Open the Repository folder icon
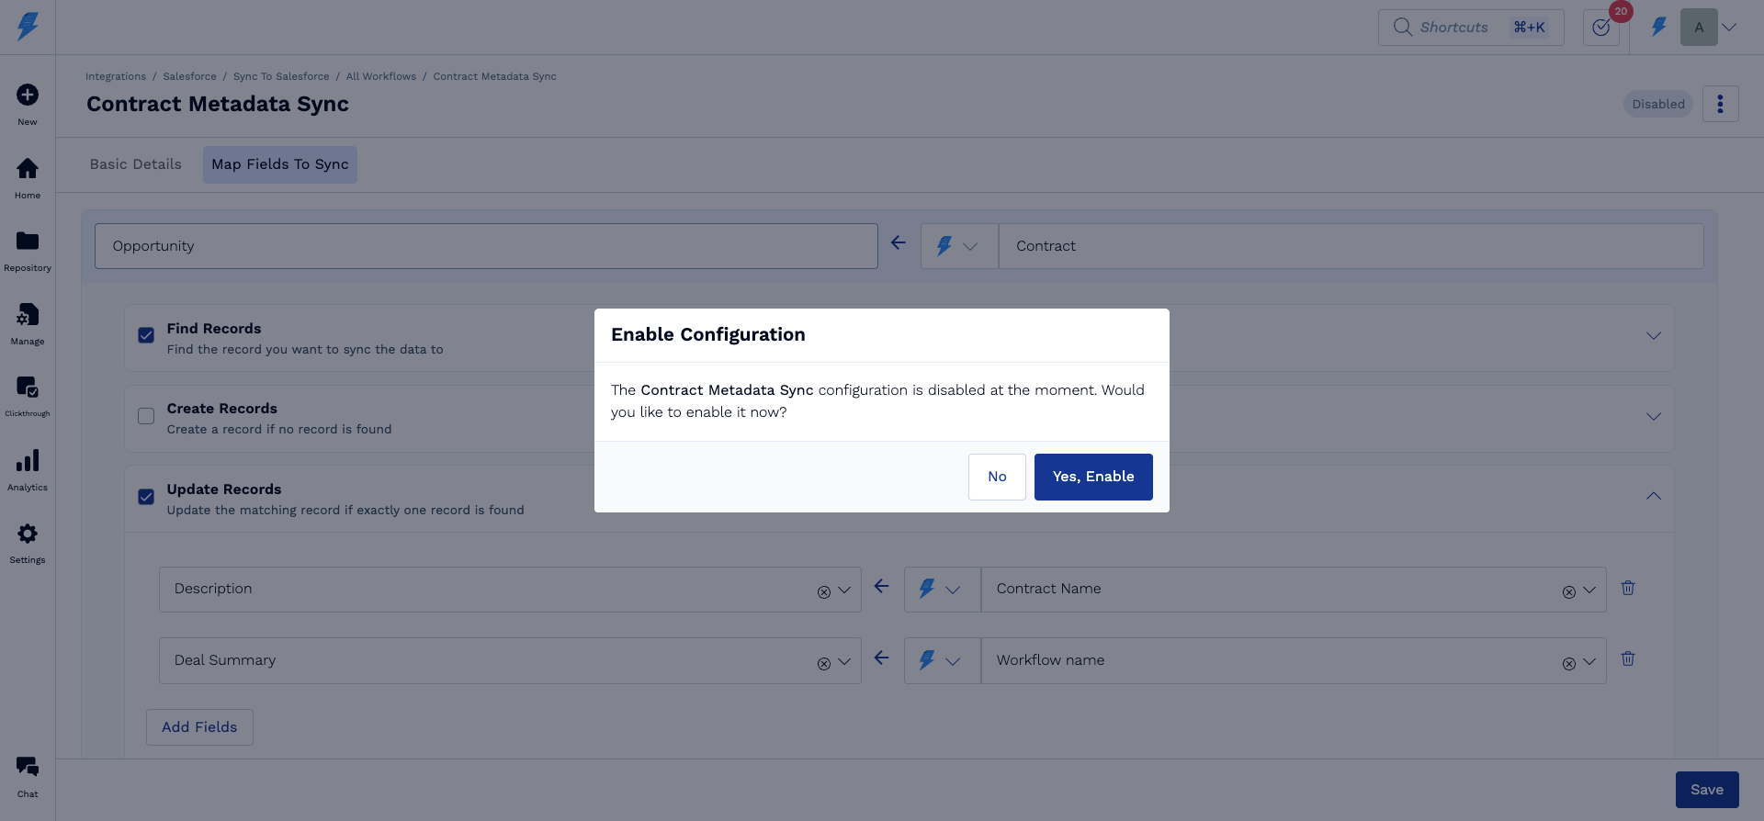This screenshot has width=1764, height=821. 28,242
